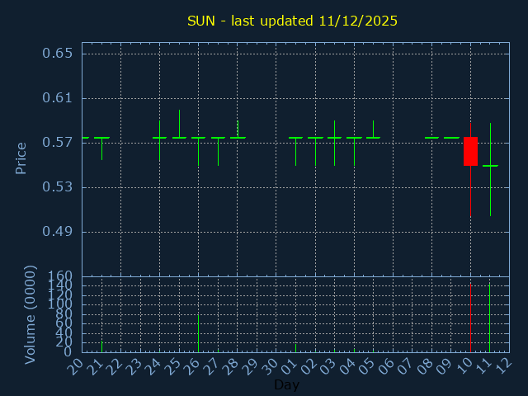The height and width of the screenshot is (396, 528).
Task: Click the grey volume bar on day 11
Action: 490,318
